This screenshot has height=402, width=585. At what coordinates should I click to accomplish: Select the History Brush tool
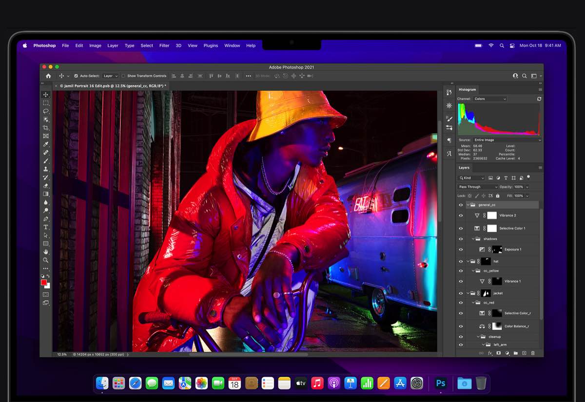click(x=46, y=178)
